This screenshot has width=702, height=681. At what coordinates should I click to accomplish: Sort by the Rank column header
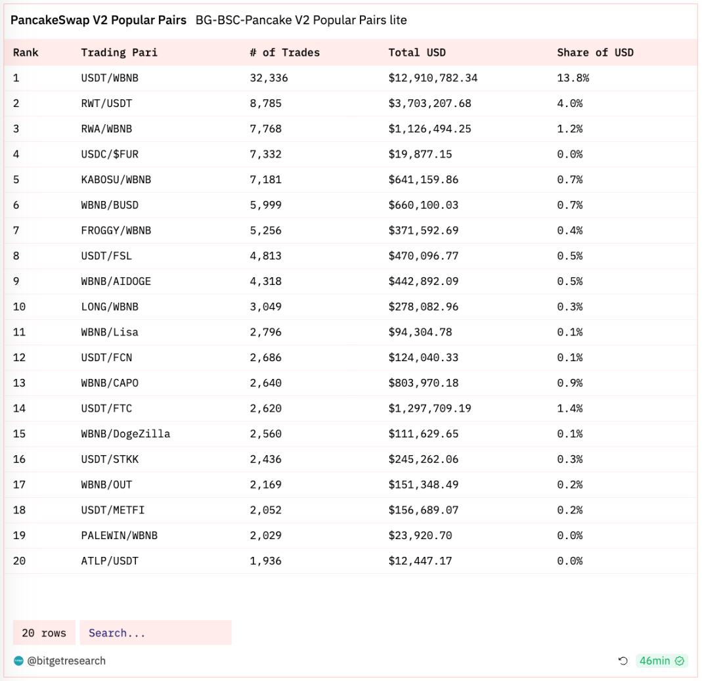(x=26, y=53)
